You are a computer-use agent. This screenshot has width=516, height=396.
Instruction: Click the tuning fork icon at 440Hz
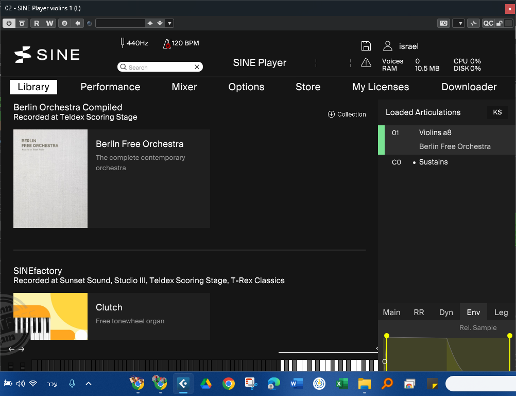(122, 43)
